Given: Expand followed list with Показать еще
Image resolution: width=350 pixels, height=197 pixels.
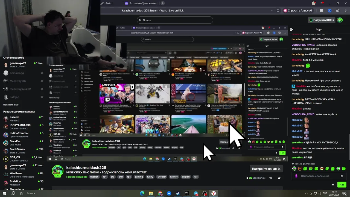Looking at the screenshot, I should pyautogui.click(x=11, y=105).
